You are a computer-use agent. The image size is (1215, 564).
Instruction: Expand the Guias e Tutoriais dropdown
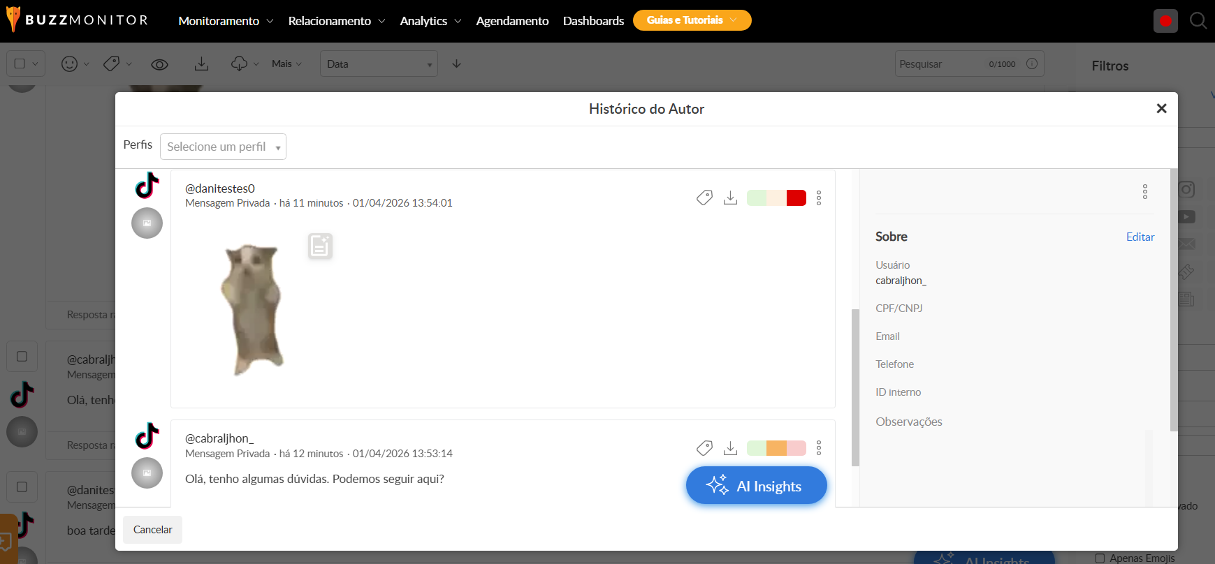coord(692,20)
